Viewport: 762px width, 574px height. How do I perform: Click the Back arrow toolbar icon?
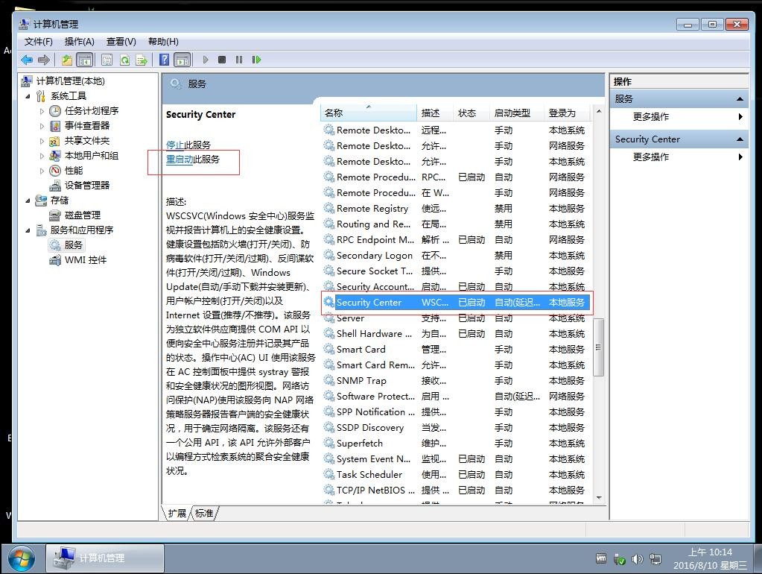[x=27, y=60]
